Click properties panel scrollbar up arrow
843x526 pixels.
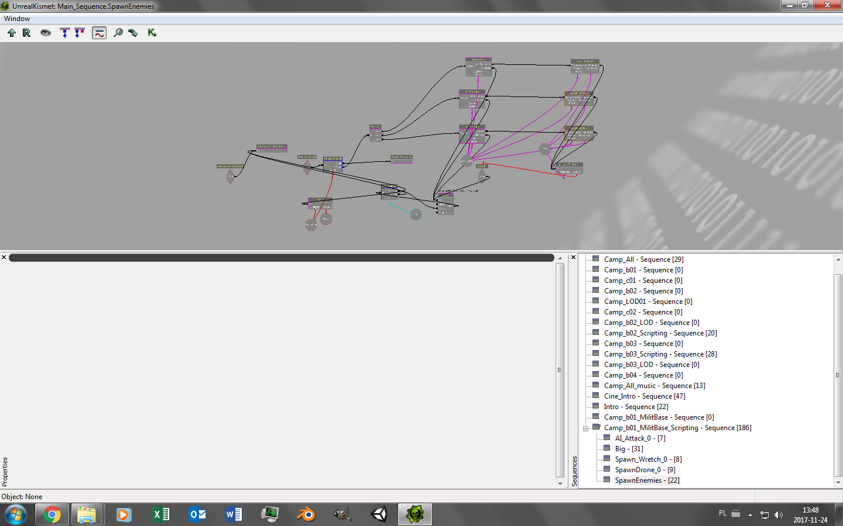pos(560,258)
